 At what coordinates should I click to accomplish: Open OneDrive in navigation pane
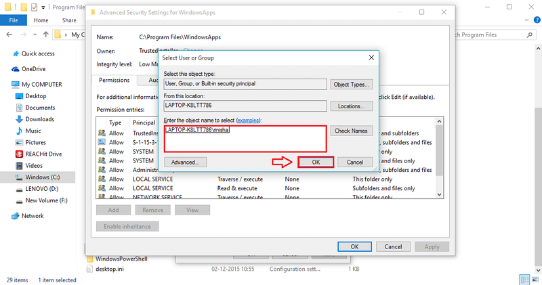(33, 69)
